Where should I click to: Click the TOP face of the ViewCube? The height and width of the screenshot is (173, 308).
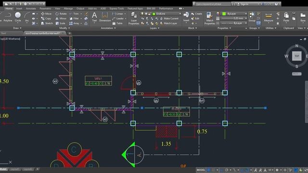tap(296, 56)
